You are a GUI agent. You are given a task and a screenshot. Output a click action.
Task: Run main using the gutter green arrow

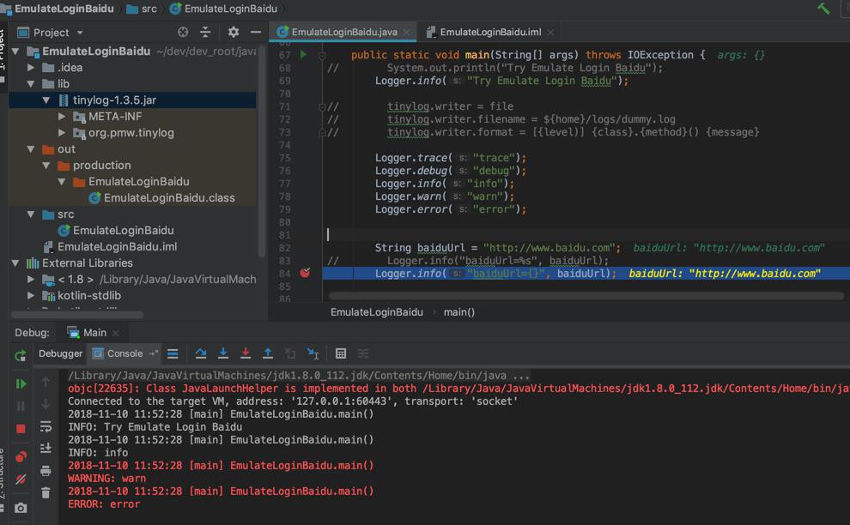click(x=303, y=55)
